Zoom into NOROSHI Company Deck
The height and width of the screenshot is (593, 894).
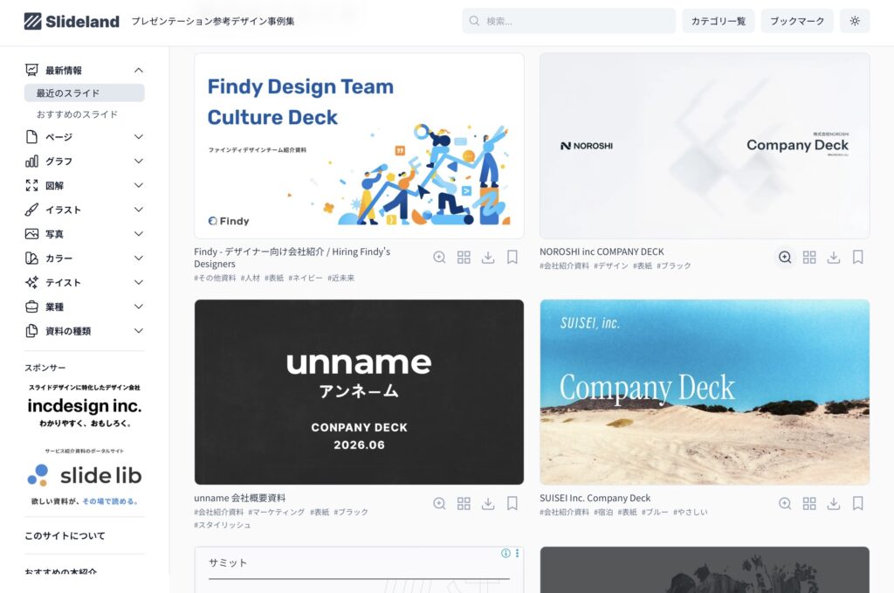coord(785,257)
